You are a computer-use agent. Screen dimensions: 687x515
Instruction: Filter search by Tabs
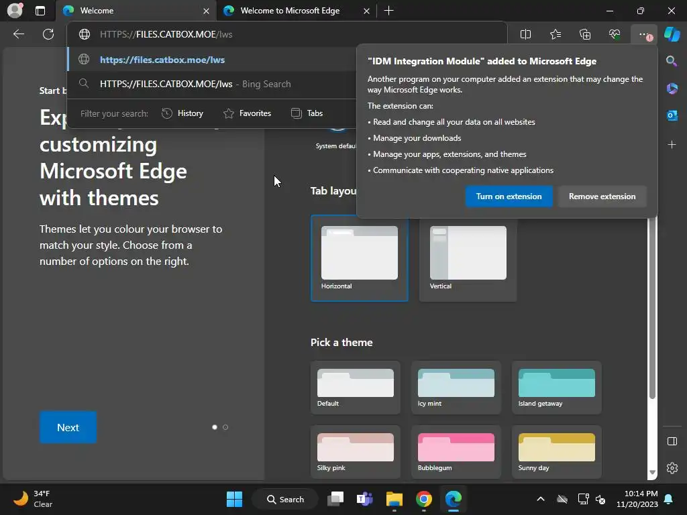click(307, 113)
